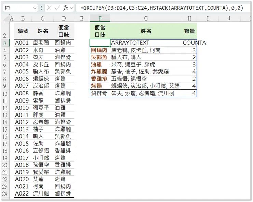Viewport: 253px width, 202px height.
Task: Click the 數量 header cell
Action: (189, 31)
